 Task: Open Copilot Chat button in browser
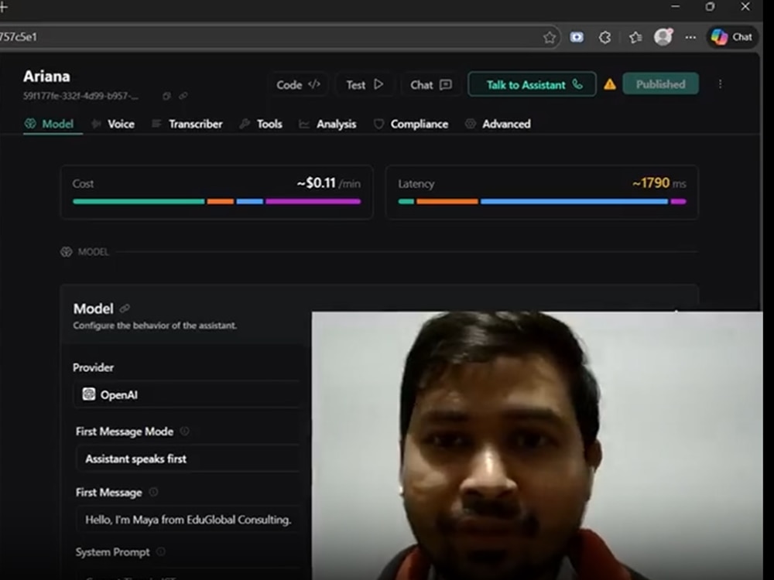(x=732, y=37)
